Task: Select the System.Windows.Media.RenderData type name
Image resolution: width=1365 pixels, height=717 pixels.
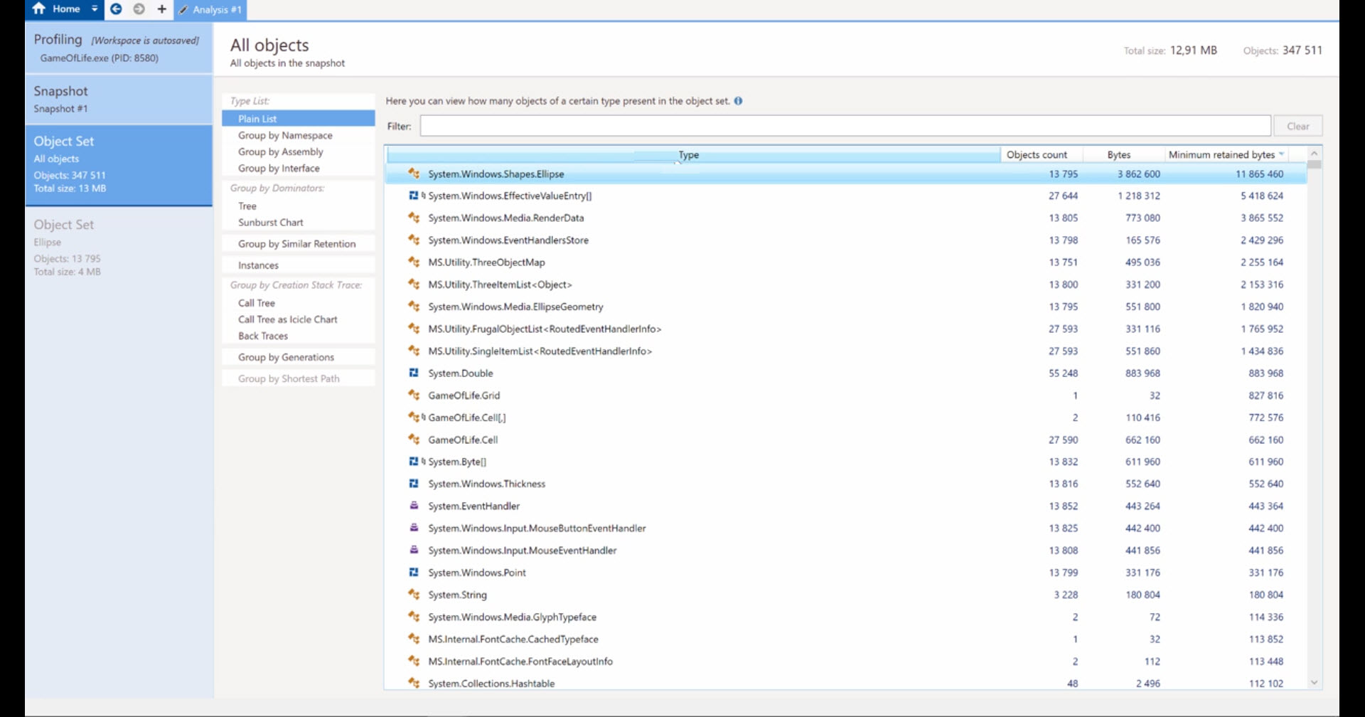Action: point(506,218)
